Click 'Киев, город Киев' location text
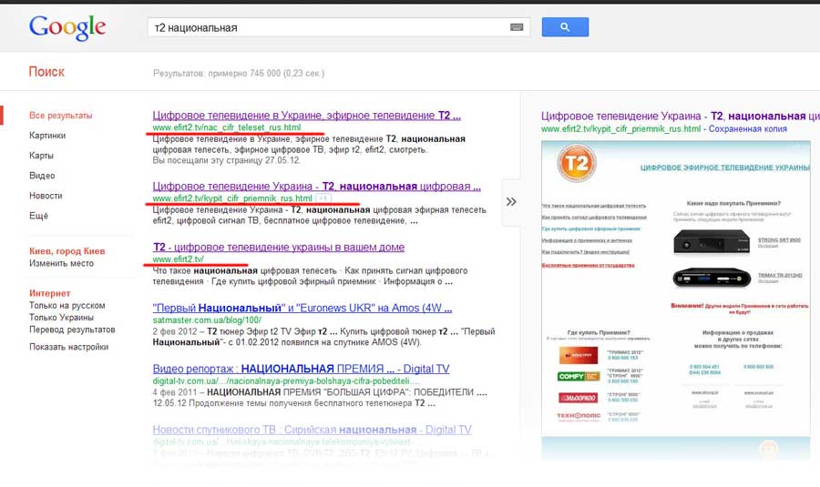820x487 pixels. coord(67,251)
